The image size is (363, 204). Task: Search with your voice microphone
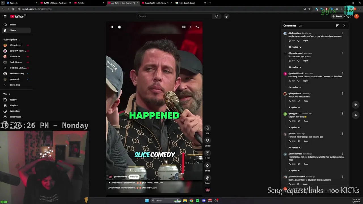coord(226,16)
